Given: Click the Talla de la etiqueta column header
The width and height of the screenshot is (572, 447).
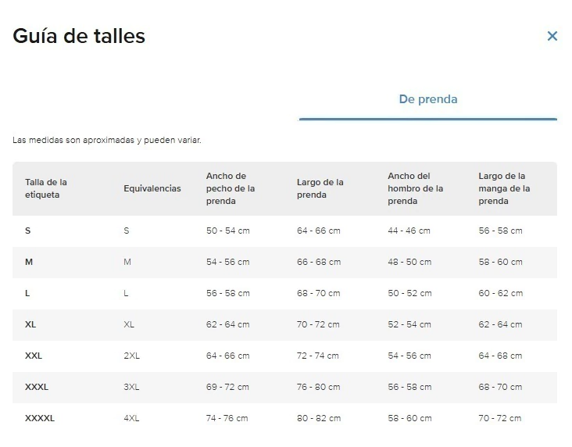Looking at the screenshot, I should (46, 188).
